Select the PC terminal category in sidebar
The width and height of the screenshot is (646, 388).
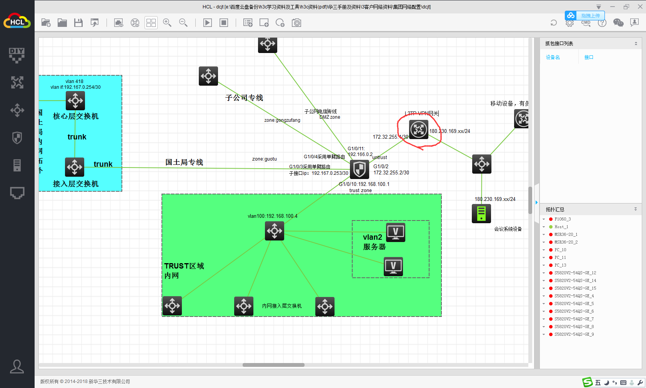(x=17, y=193)
